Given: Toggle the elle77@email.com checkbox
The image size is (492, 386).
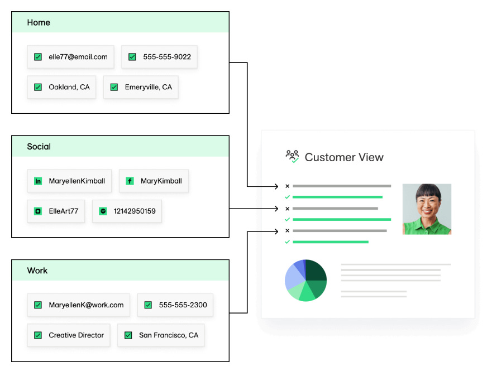Looking at the screenshot, I should click(38, 57).
